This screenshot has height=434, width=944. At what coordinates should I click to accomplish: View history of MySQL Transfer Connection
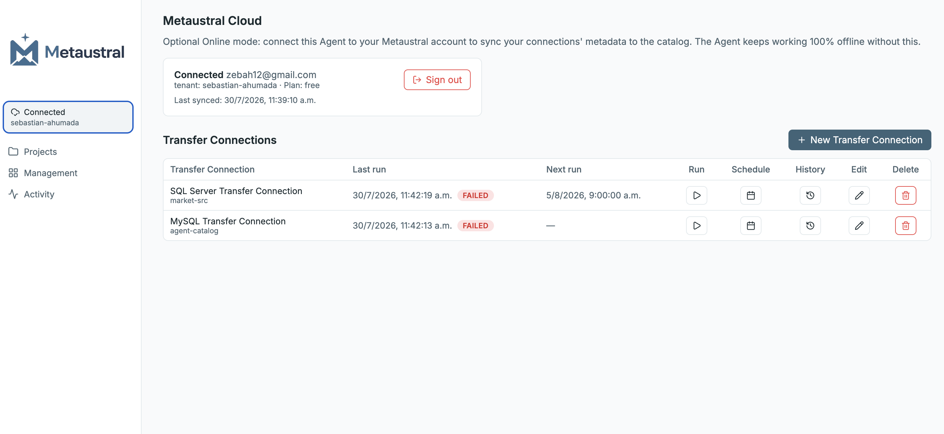coord(810,226)
